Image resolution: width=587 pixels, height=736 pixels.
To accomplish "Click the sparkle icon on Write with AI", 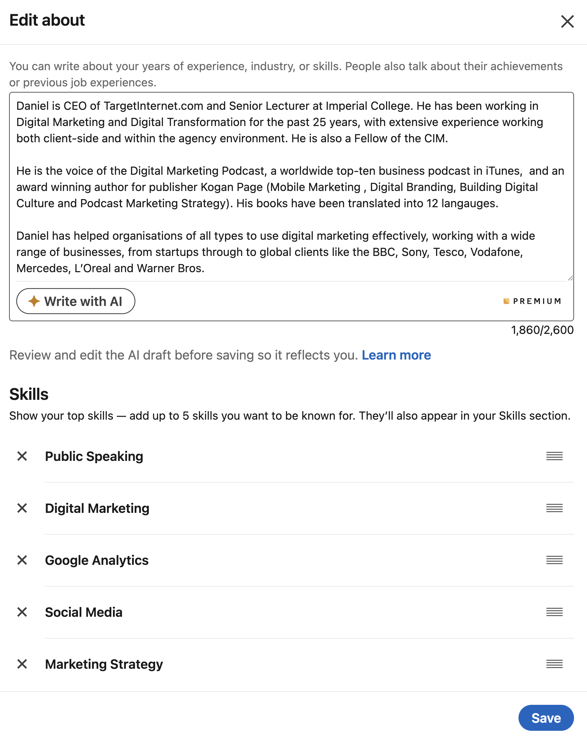I will 34,301.
